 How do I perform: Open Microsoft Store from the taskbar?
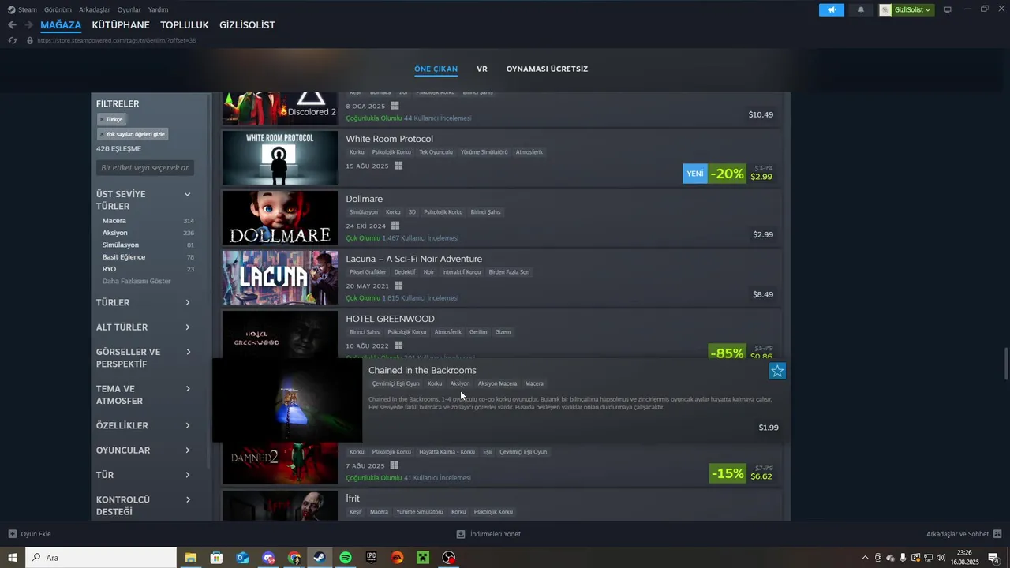click(216, 558)
